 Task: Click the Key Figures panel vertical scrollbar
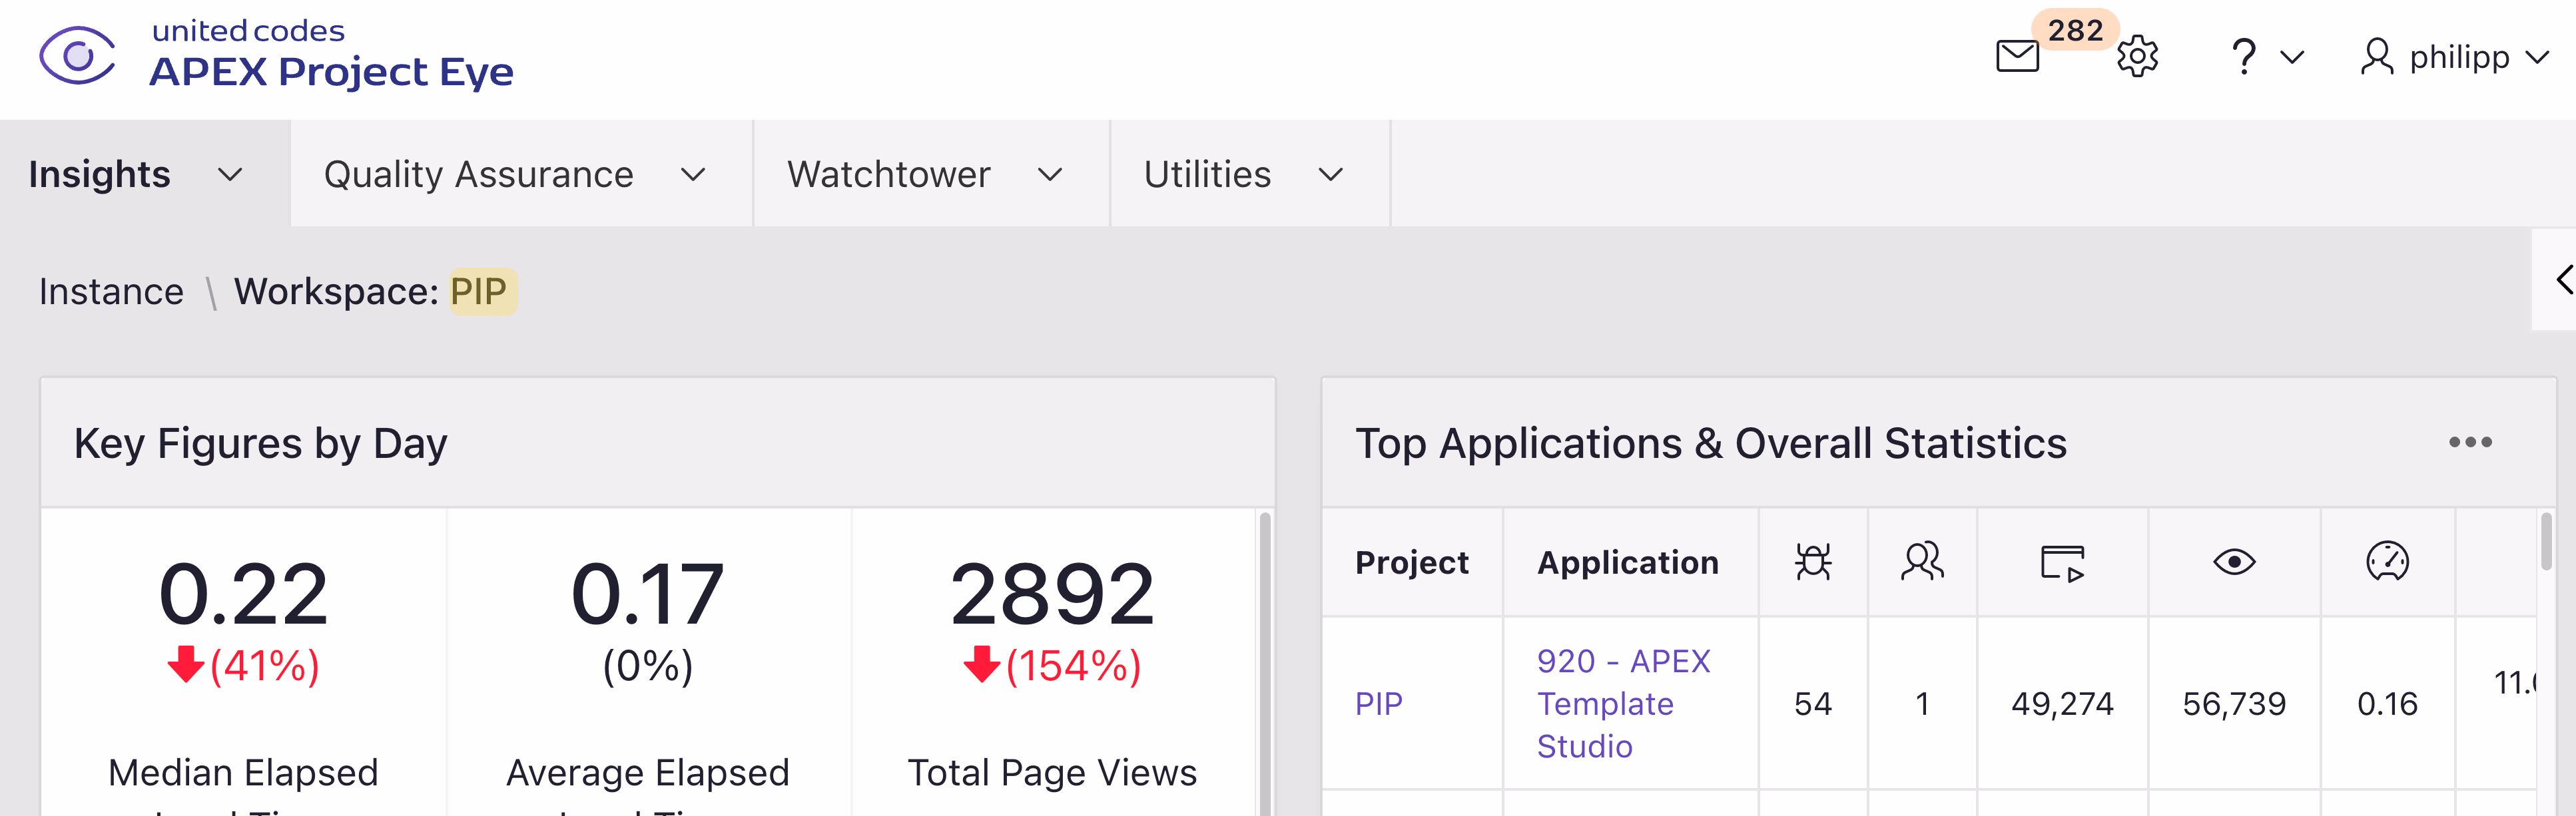tap(1264, 660)
